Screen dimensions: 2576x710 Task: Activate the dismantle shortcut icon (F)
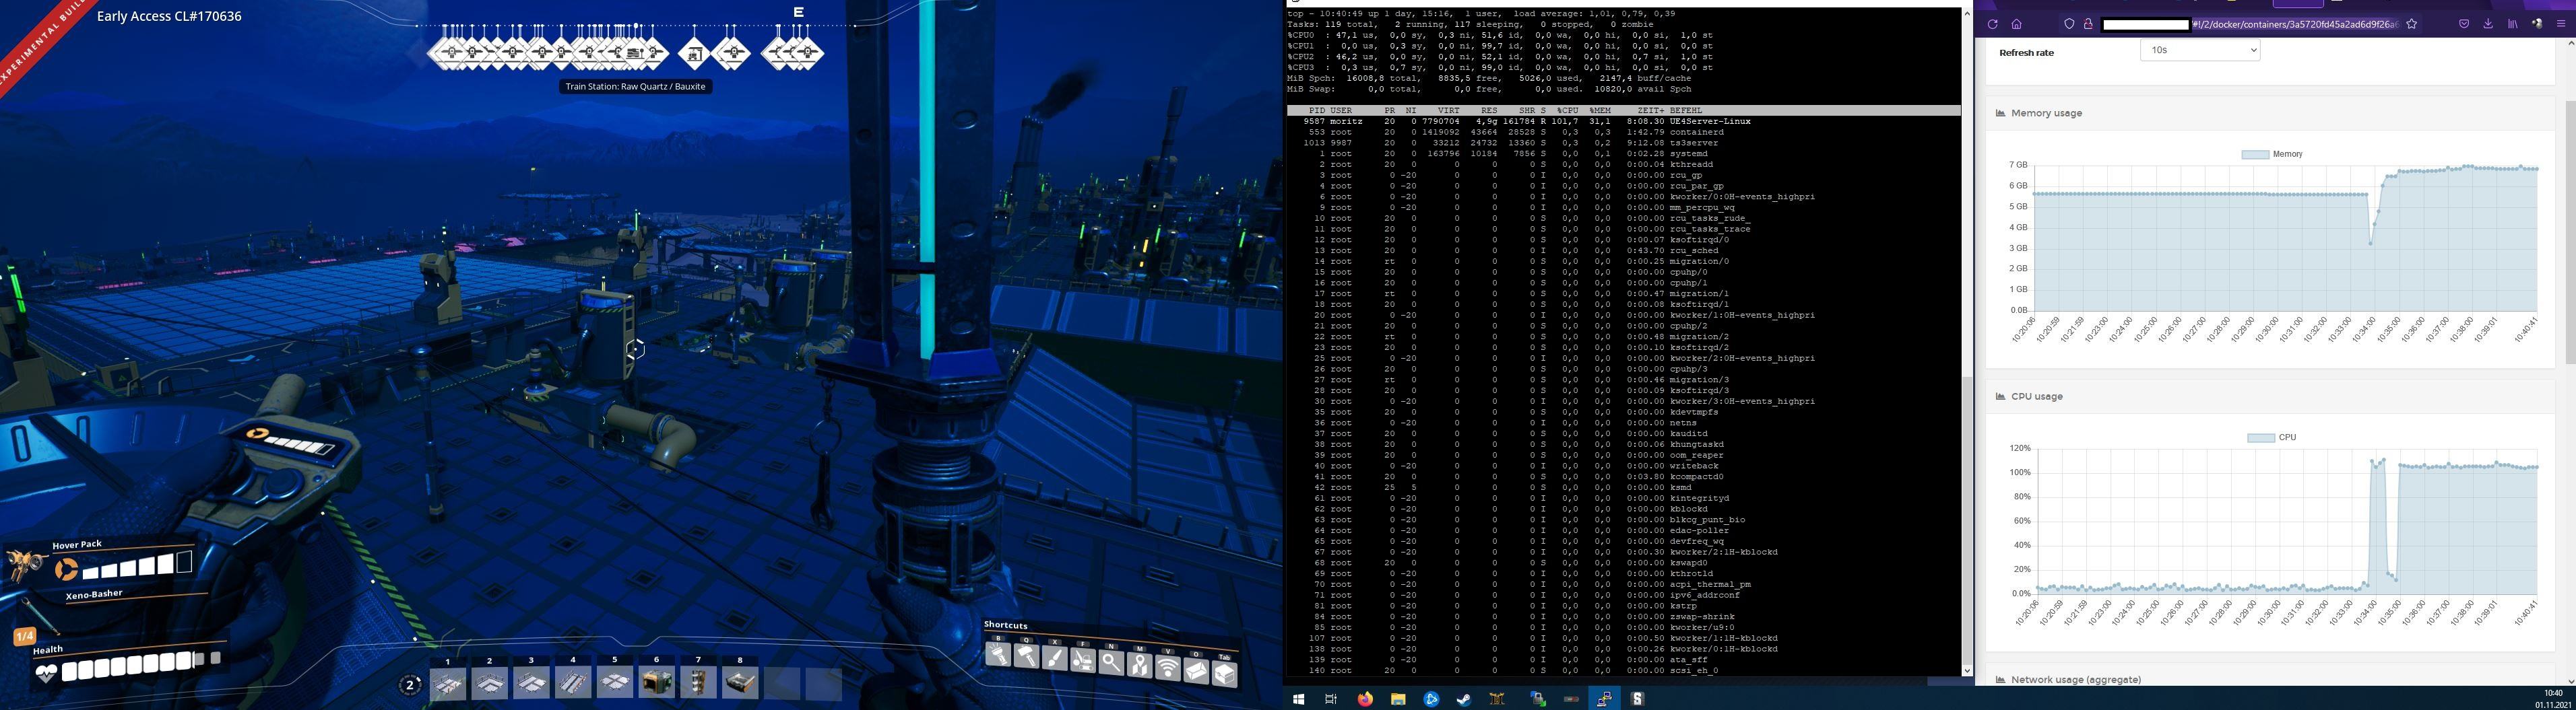point(1083,660)
